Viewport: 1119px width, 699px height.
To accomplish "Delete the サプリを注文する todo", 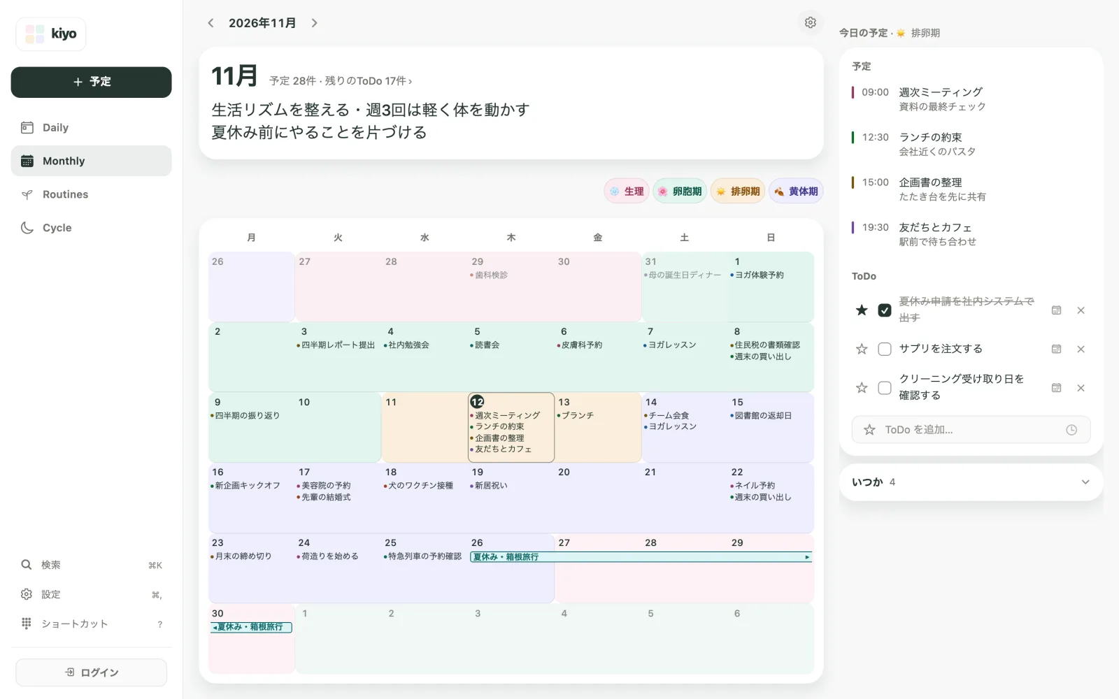I will (1081, 349).
